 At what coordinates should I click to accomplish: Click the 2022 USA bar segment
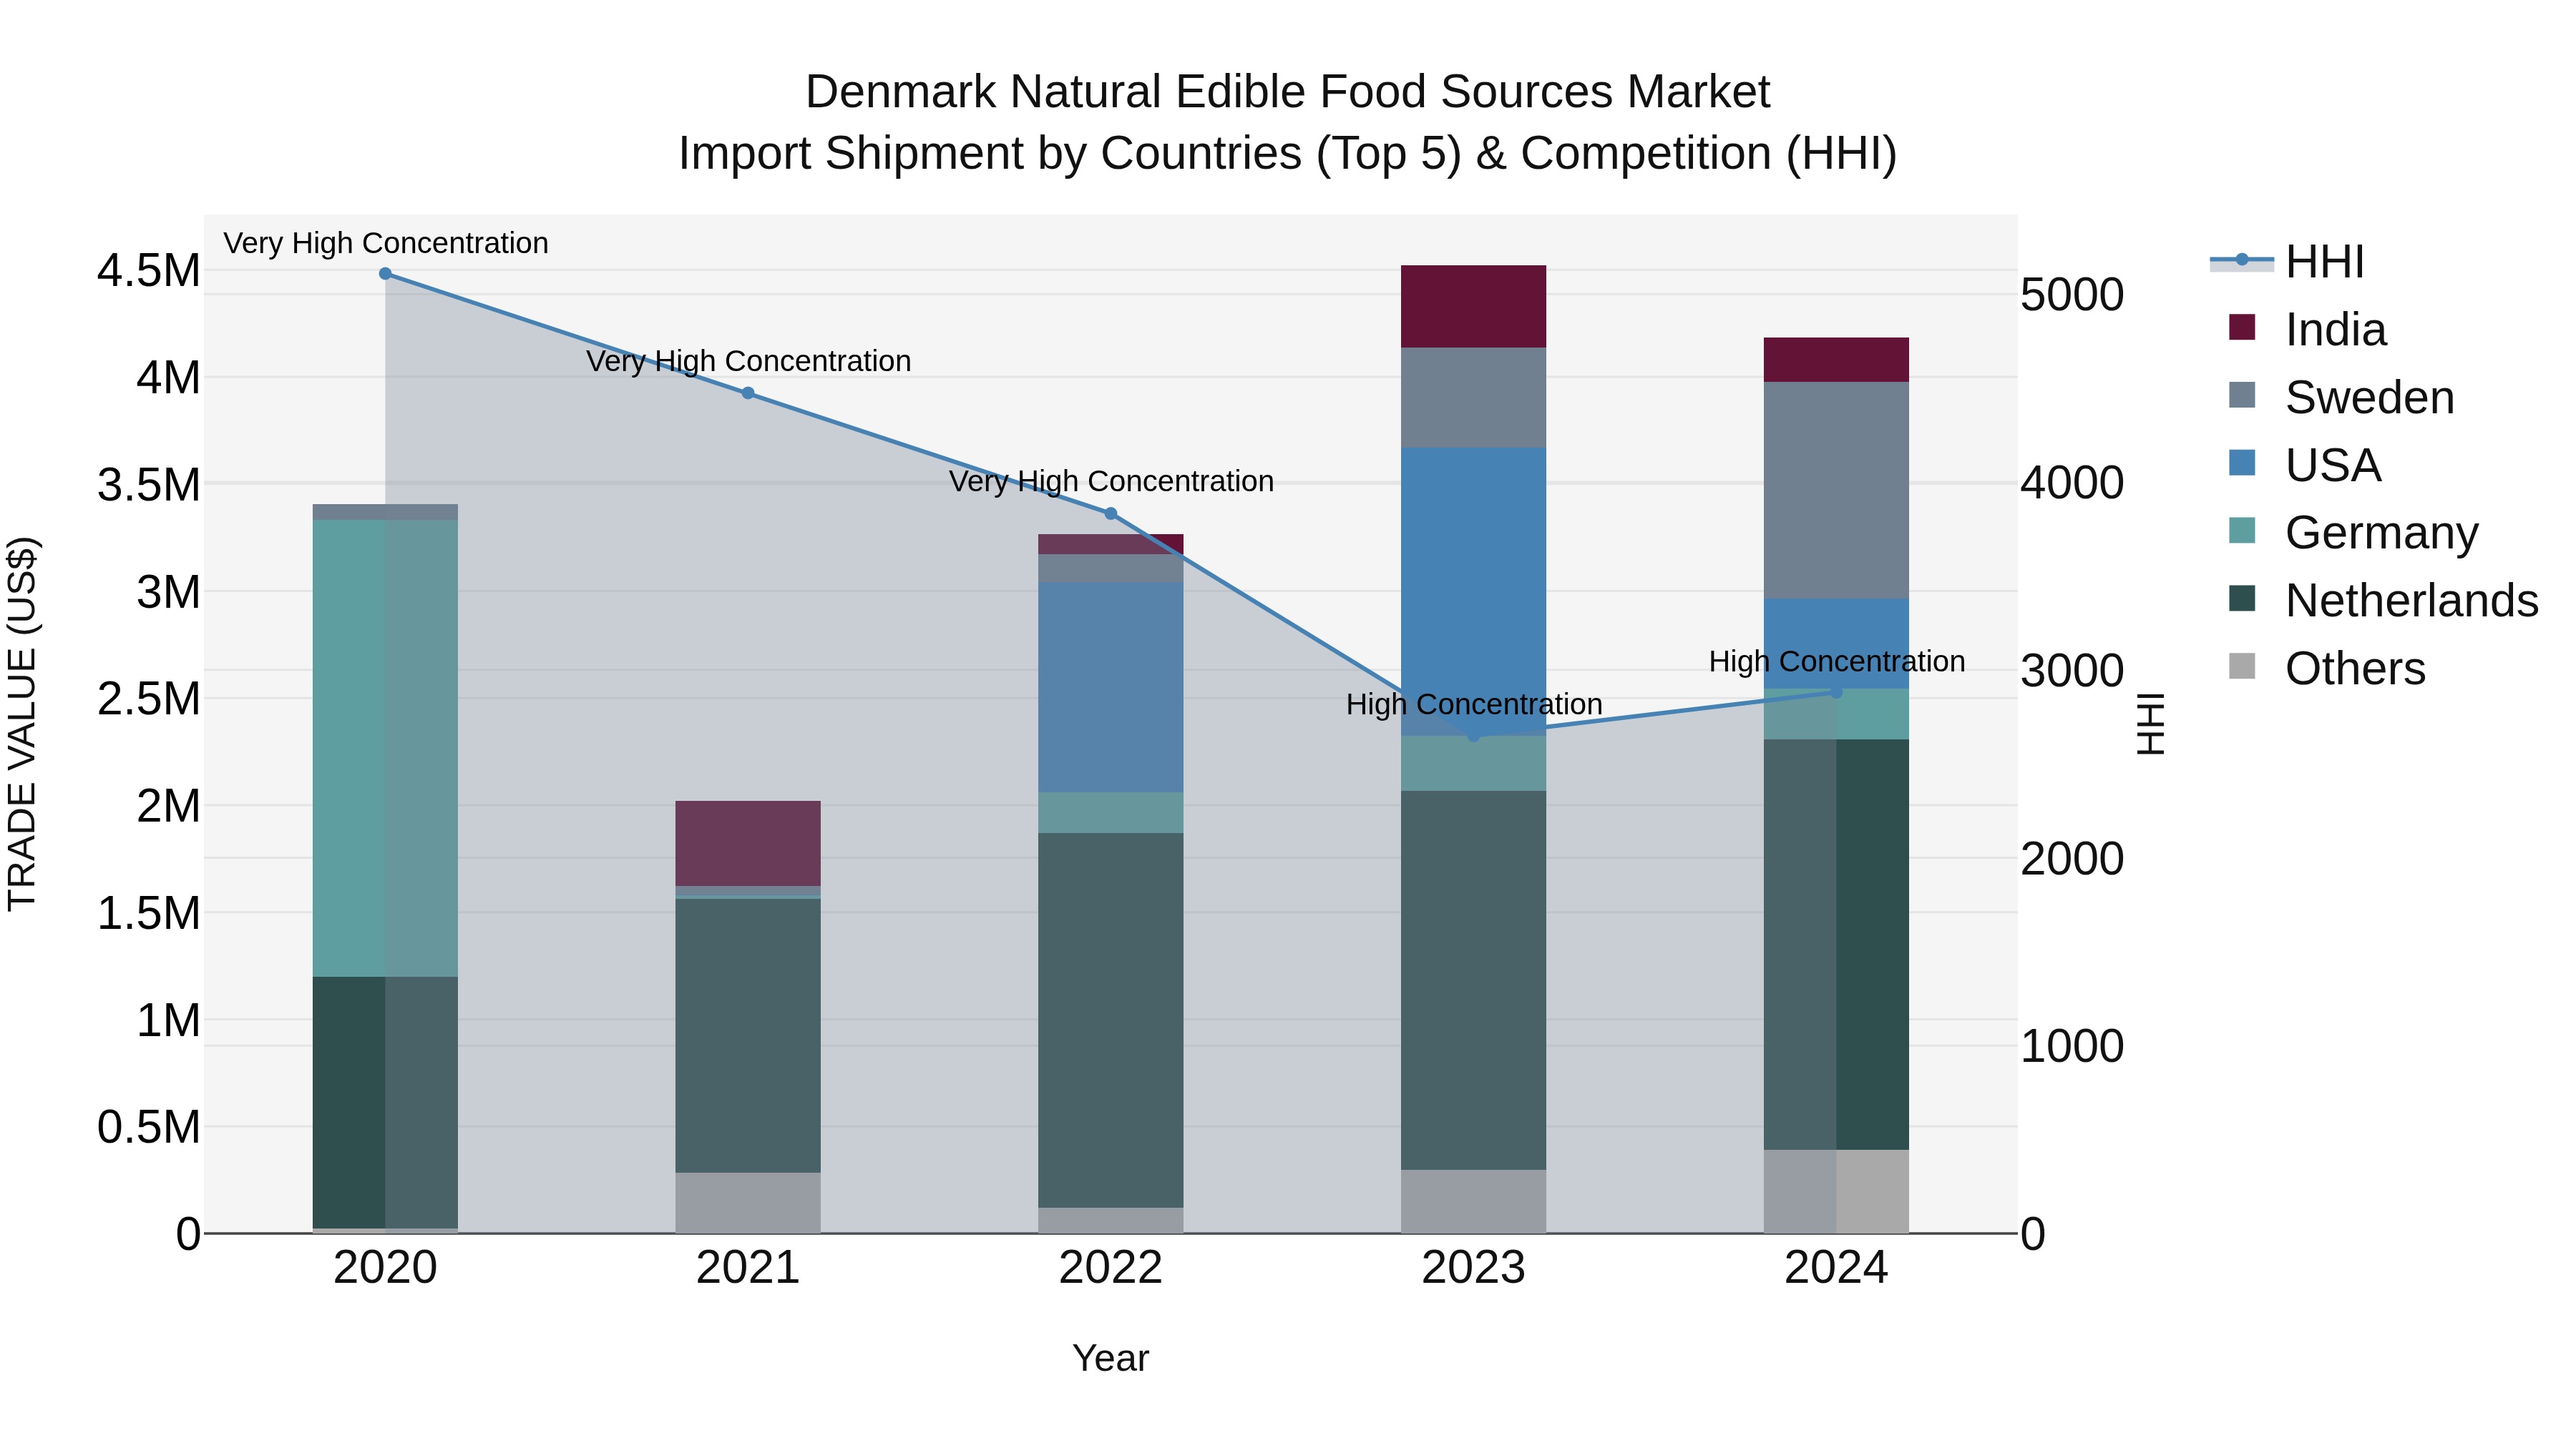[1110, 687]
